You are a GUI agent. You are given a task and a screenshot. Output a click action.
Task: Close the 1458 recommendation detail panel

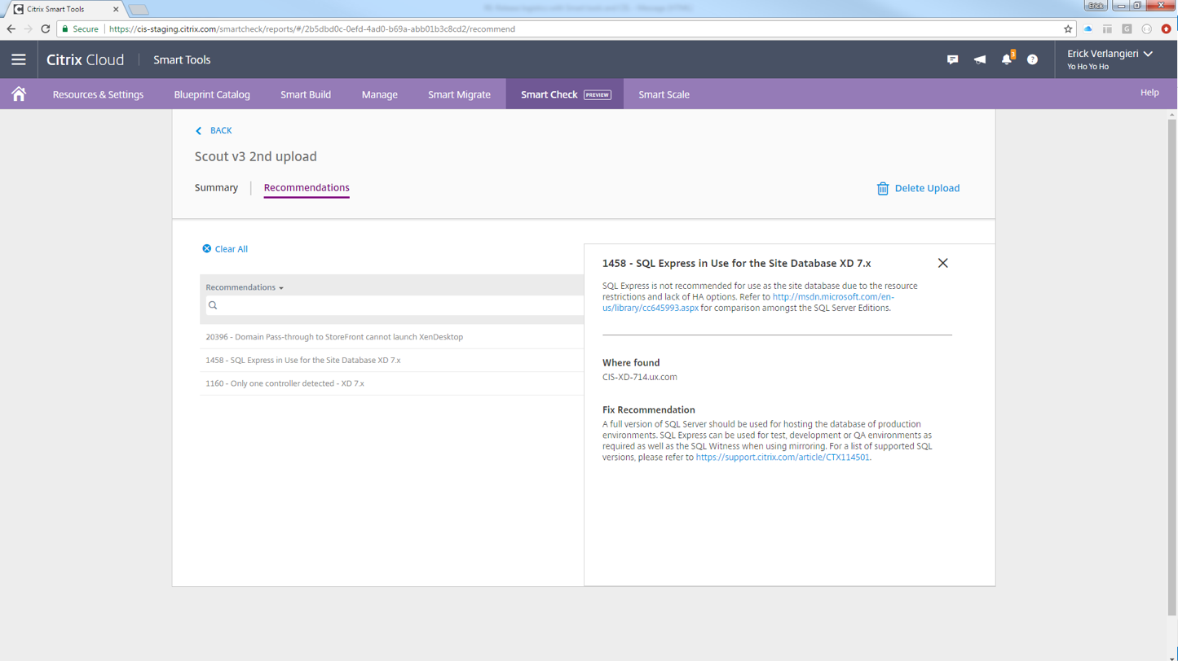pyautogui.click(x=943, y=263)
